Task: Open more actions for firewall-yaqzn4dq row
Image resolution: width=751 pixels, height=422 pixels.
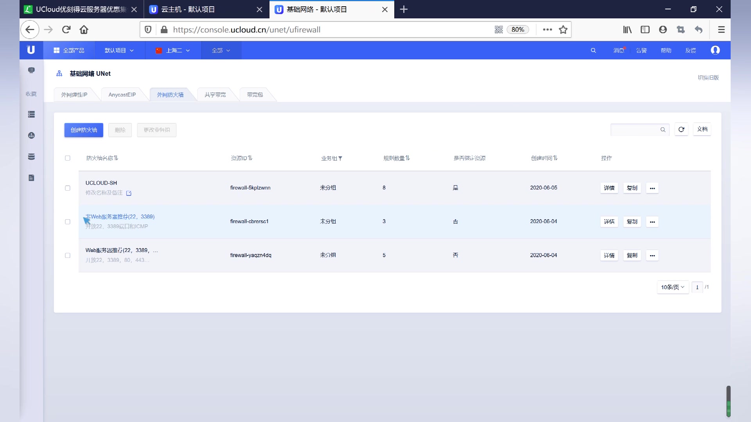Action: [652, 255]
